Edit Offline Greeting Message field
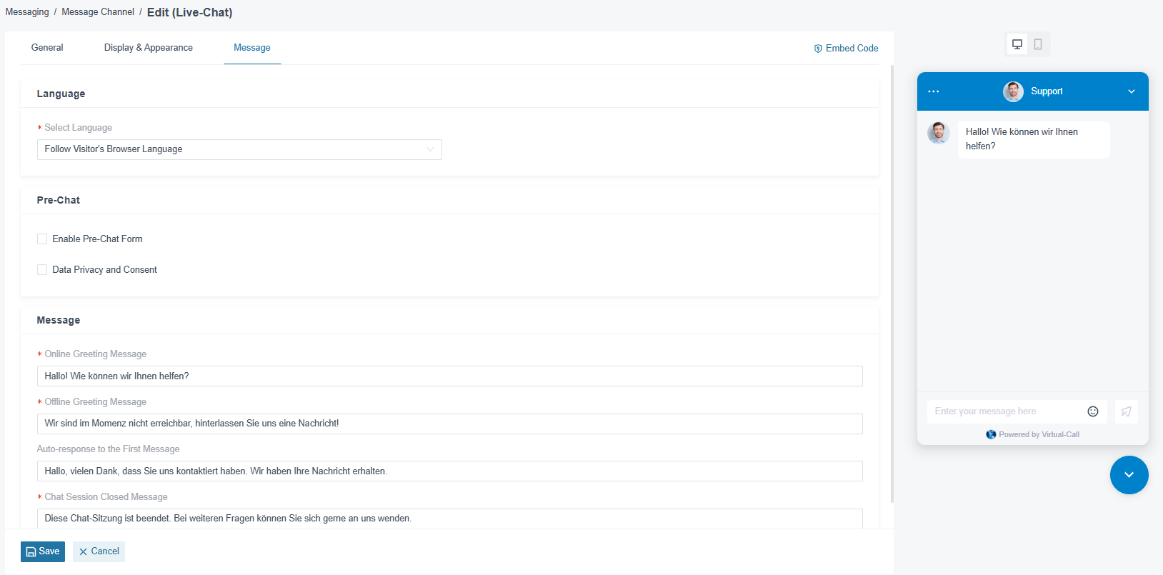1163x575 pixels. tap(449, 424)
